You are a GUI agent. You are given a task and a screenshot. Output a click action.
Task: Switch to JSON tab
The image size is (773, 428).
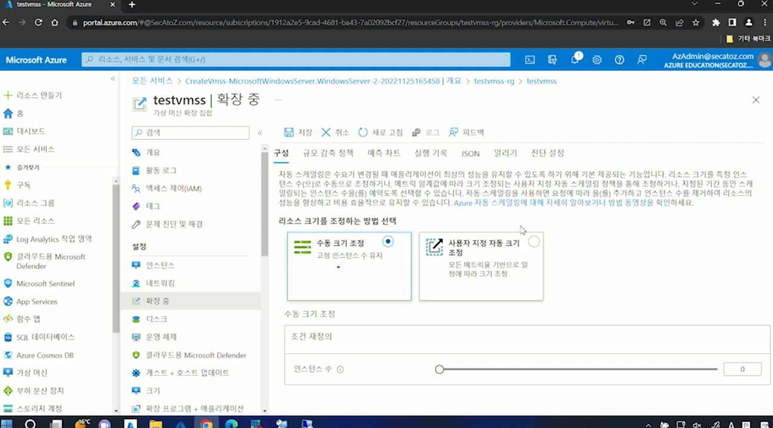(470, 153)
